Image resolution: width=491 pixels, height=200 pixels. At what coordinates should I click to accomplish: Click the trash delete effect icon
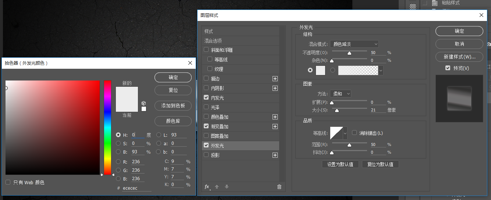click(279, 187)
